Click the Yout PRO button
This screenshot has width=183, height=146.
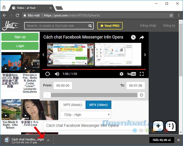pos(110,26)
